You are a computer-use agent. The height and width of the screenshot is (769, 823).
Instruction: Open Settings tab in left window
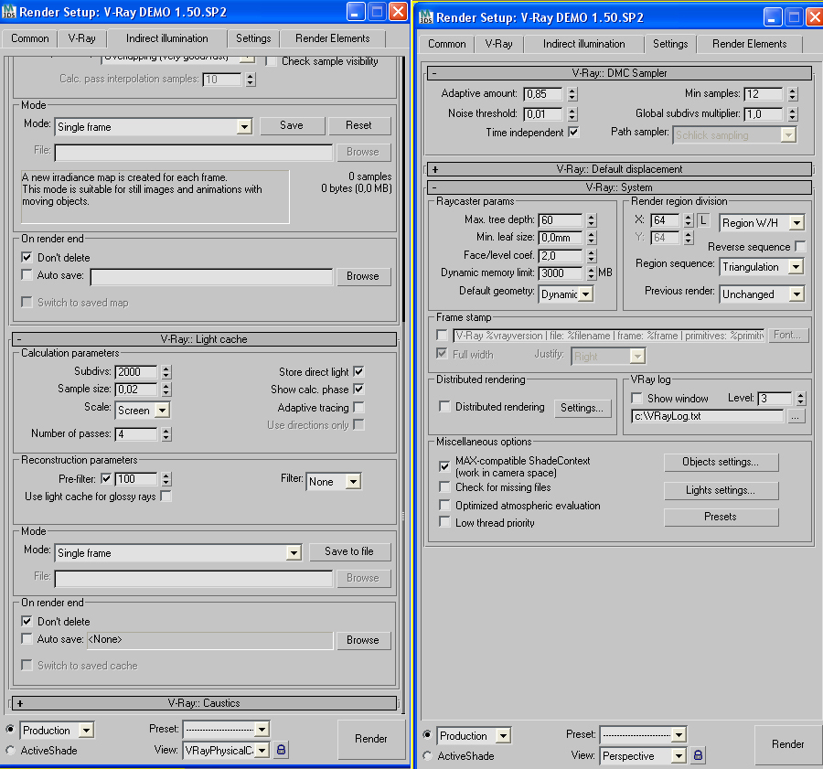pos(253,38)
